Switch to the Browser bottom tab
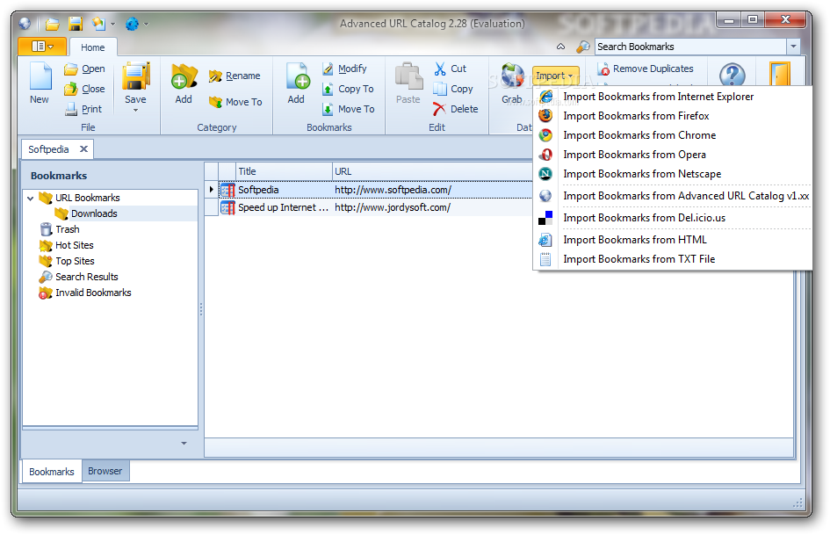830x535 pixels. click(105, 471)
